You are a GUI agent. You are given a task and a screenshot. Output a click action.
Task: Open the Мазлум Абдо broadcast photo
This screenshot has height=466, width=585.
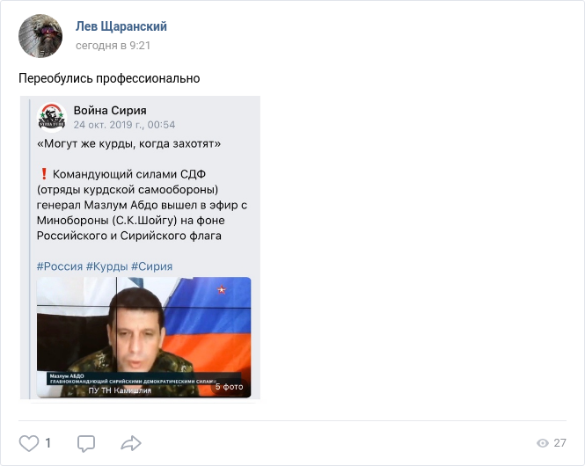tap(143, 337)
